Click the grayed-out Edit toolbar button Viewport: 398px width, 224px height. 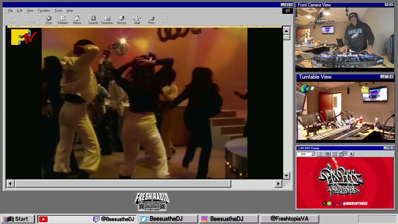pos(166,20)
